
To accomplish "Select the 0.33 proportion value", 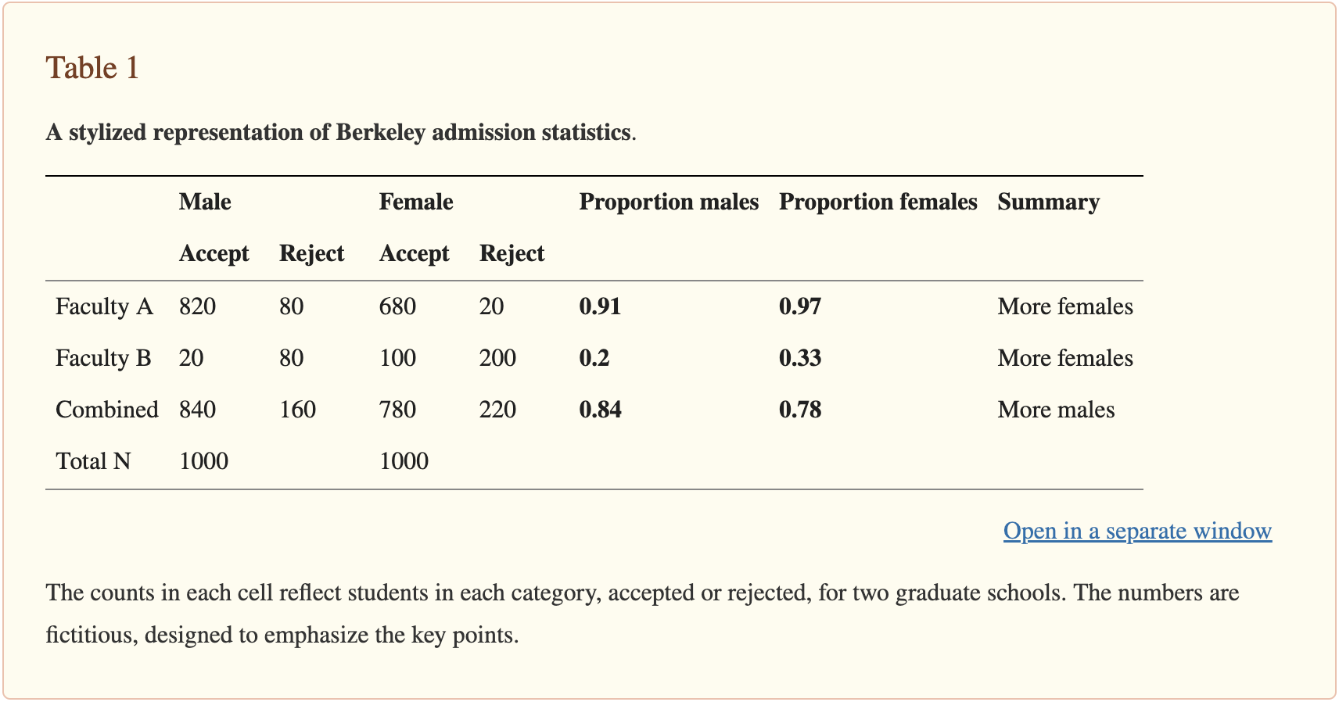I will [800, 358].
